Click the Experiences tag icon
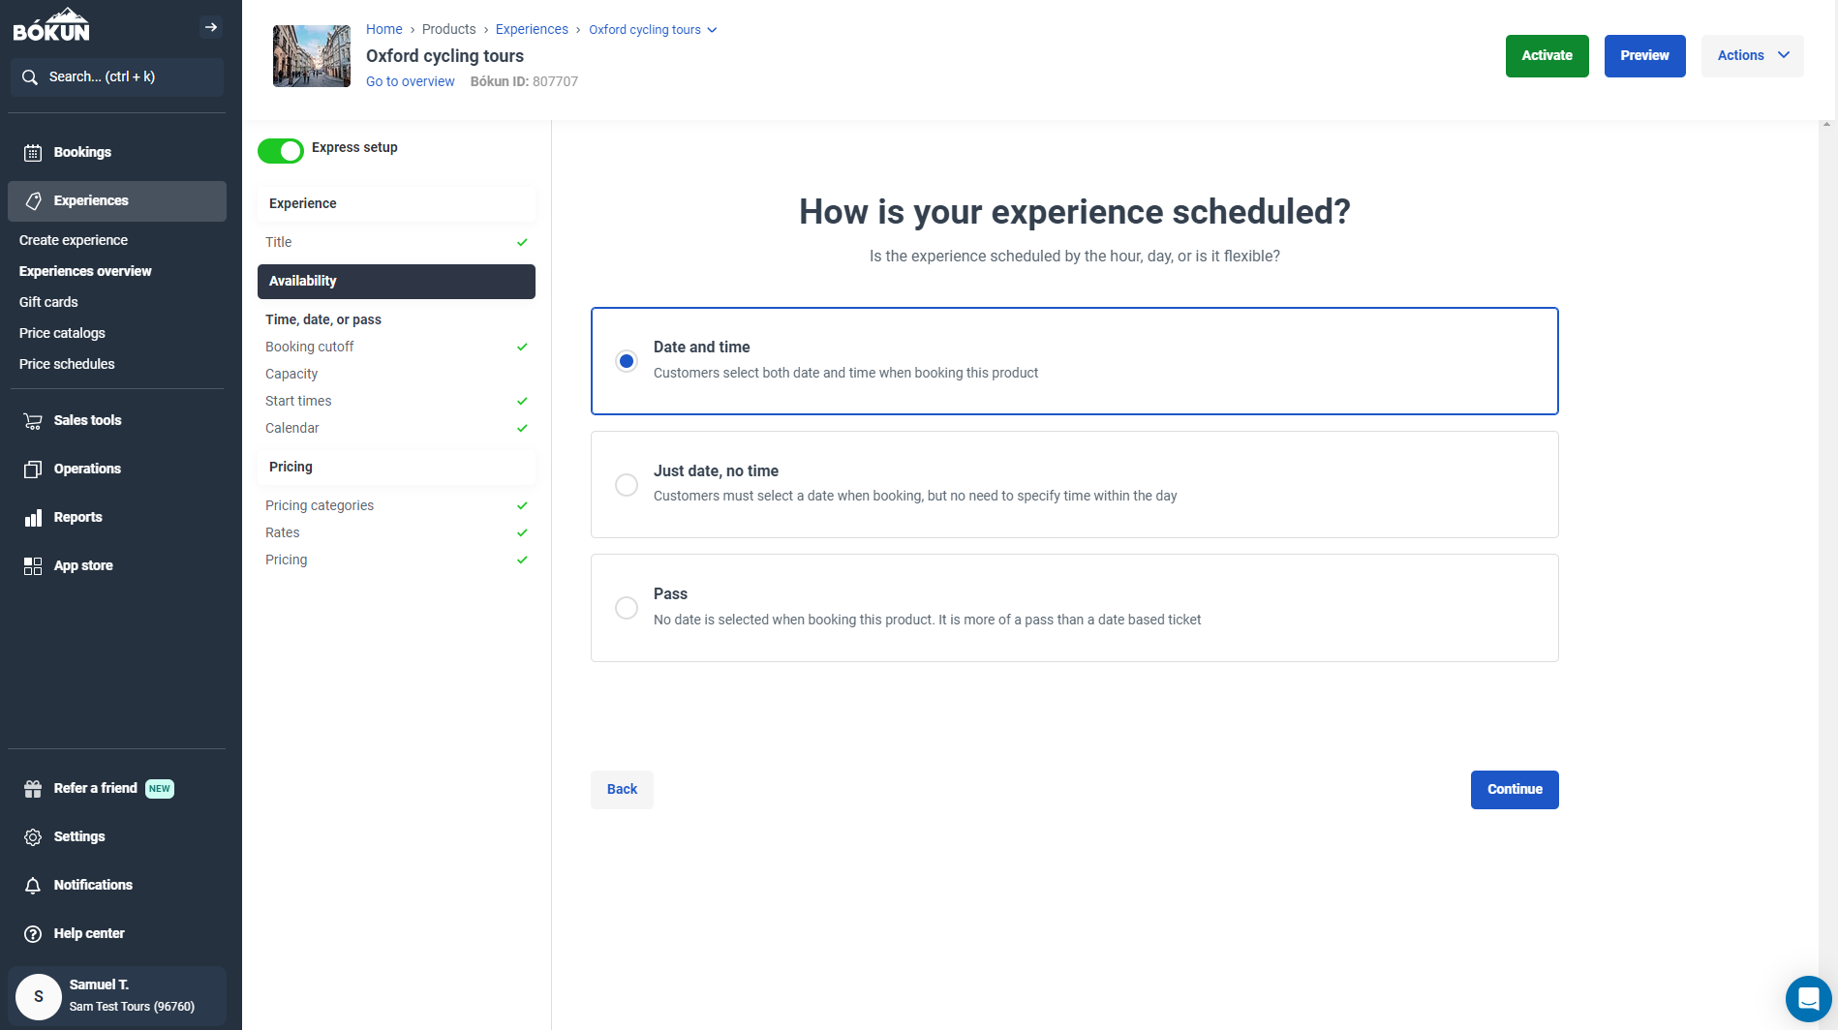The height and width of the screenshot is (1030, 1838). click(x=33, y=201)
